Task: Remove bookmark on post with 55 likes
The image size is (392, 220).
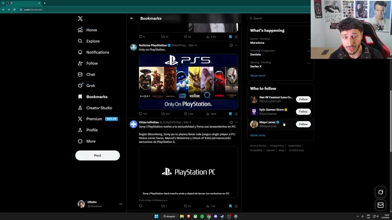Action: coord(230,37)
